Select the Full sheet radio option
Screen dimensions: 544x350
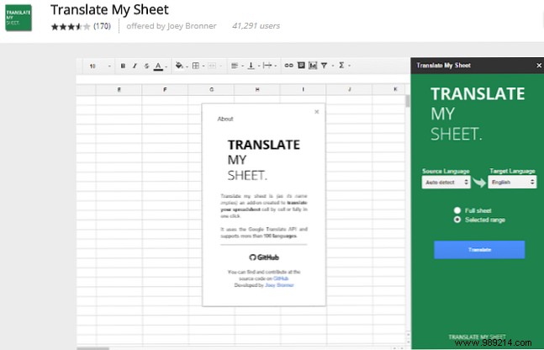tap(457, 210)
